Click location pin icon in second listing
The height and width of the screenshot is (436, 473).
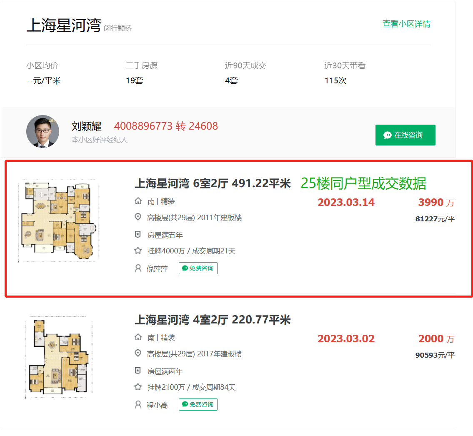pyautogui.click(x=138, y=353)
